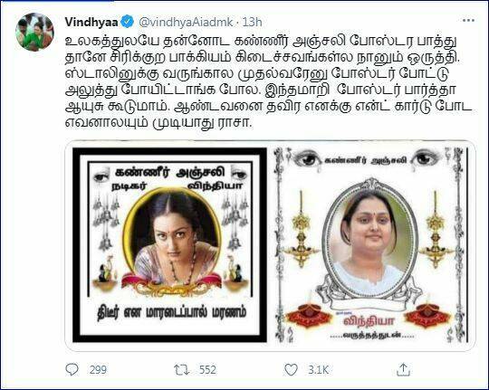Screen dimensions: 489x390
Task: Click the blue verified badge next to Vindhyaa
Action: 128,22
